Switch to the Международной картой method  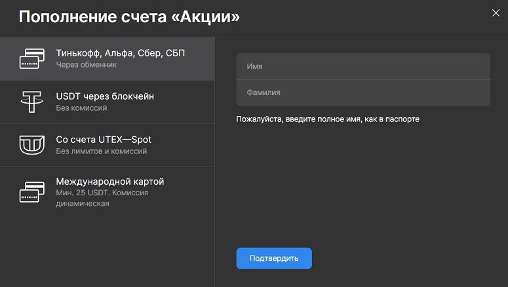(x=107, y=192)
